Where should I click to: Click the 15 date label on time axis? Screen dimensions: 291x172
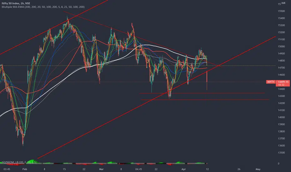[x=64, y=169]
